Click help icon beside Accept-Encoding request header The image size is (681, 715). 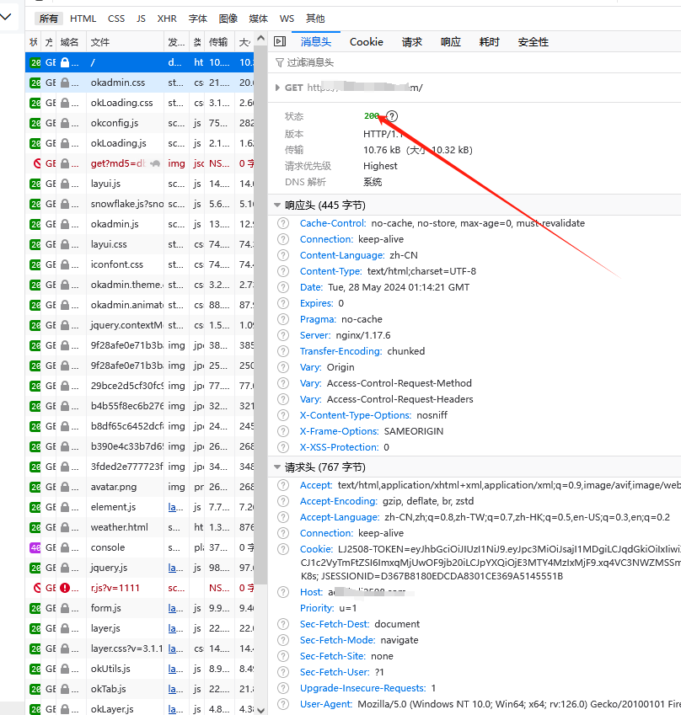click(283, 501)
